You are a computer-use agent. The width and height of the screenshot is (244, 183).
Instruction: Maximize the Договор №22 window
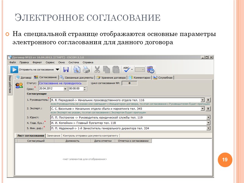tap(206, 57)
